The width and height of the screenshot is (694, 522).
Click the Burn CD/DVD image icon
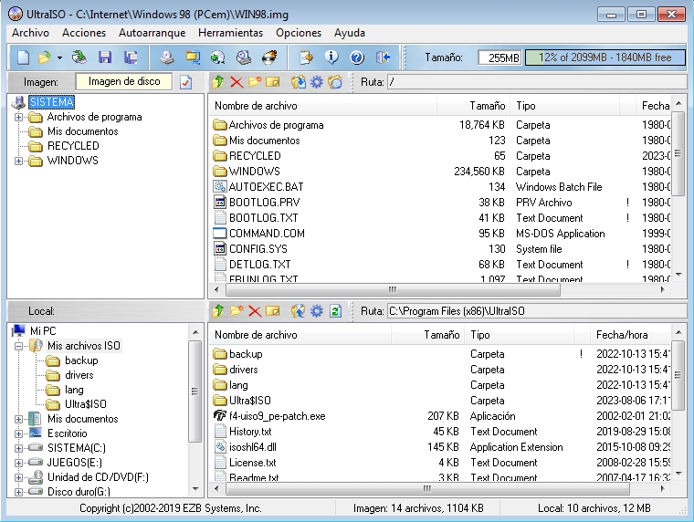coord(269,57)
